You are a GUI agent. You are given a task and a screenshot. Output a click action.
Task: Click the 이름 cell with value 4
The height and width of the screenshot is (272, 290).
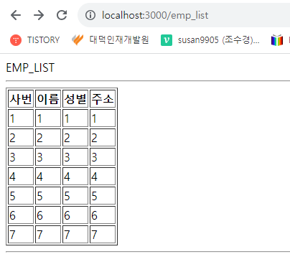click(x=48, y=177)
